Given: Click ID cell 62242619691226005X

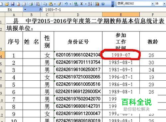Looking at the screenshot, I should 78,92.
